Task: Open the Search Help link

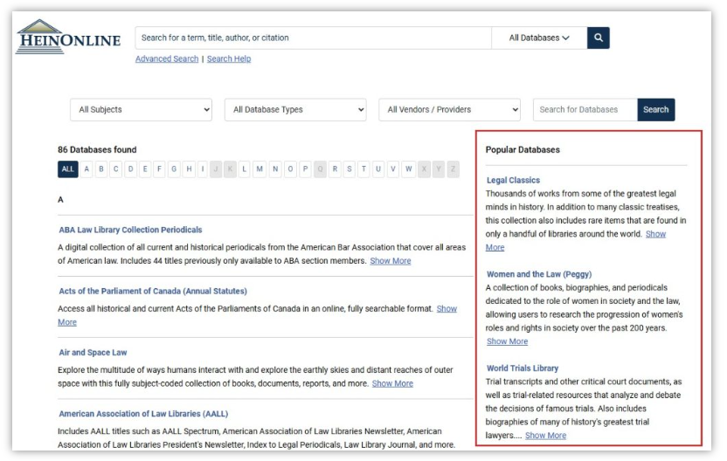Action: (x=229, y=59)
